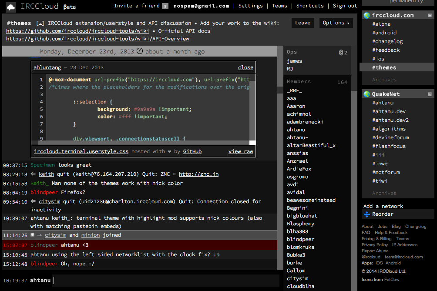The width and height of the screenshot is (437, 291).
Task: Click the globe icon beside QuakeNet
Action: coord(366,94)
